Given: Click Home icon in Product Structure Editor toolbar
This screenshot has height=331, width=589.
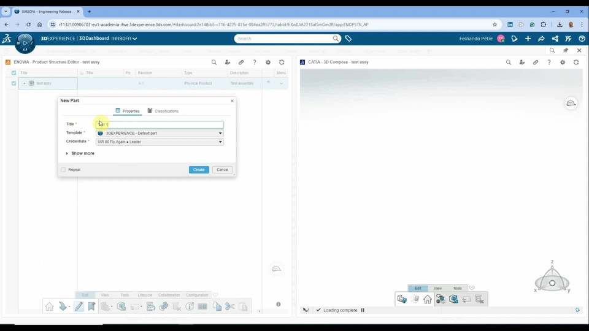Looking at the screenshot, I should tap(49, 306).
